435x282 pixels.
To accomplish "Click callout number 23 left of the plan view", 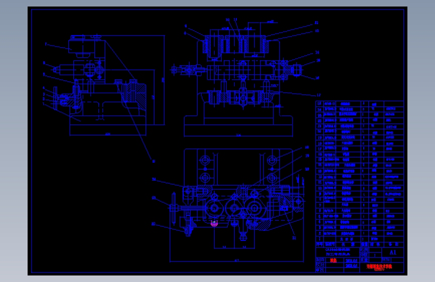I will 154,198.
